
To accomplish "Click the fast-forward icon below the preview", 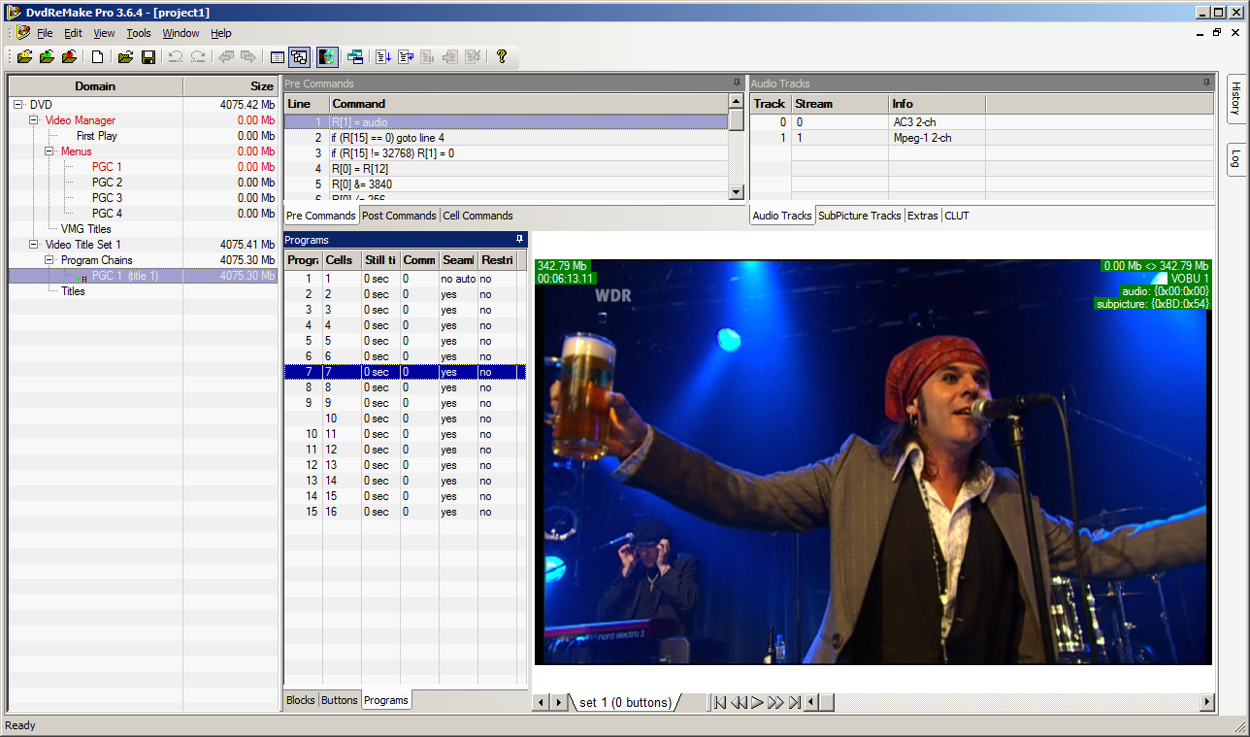I will [x=775, y=702].
